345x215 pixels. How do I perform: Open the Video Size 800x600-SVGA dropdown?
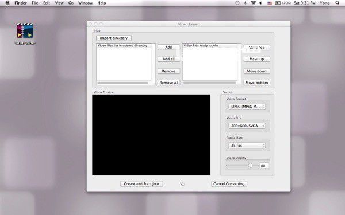click(x=247, y=126)
